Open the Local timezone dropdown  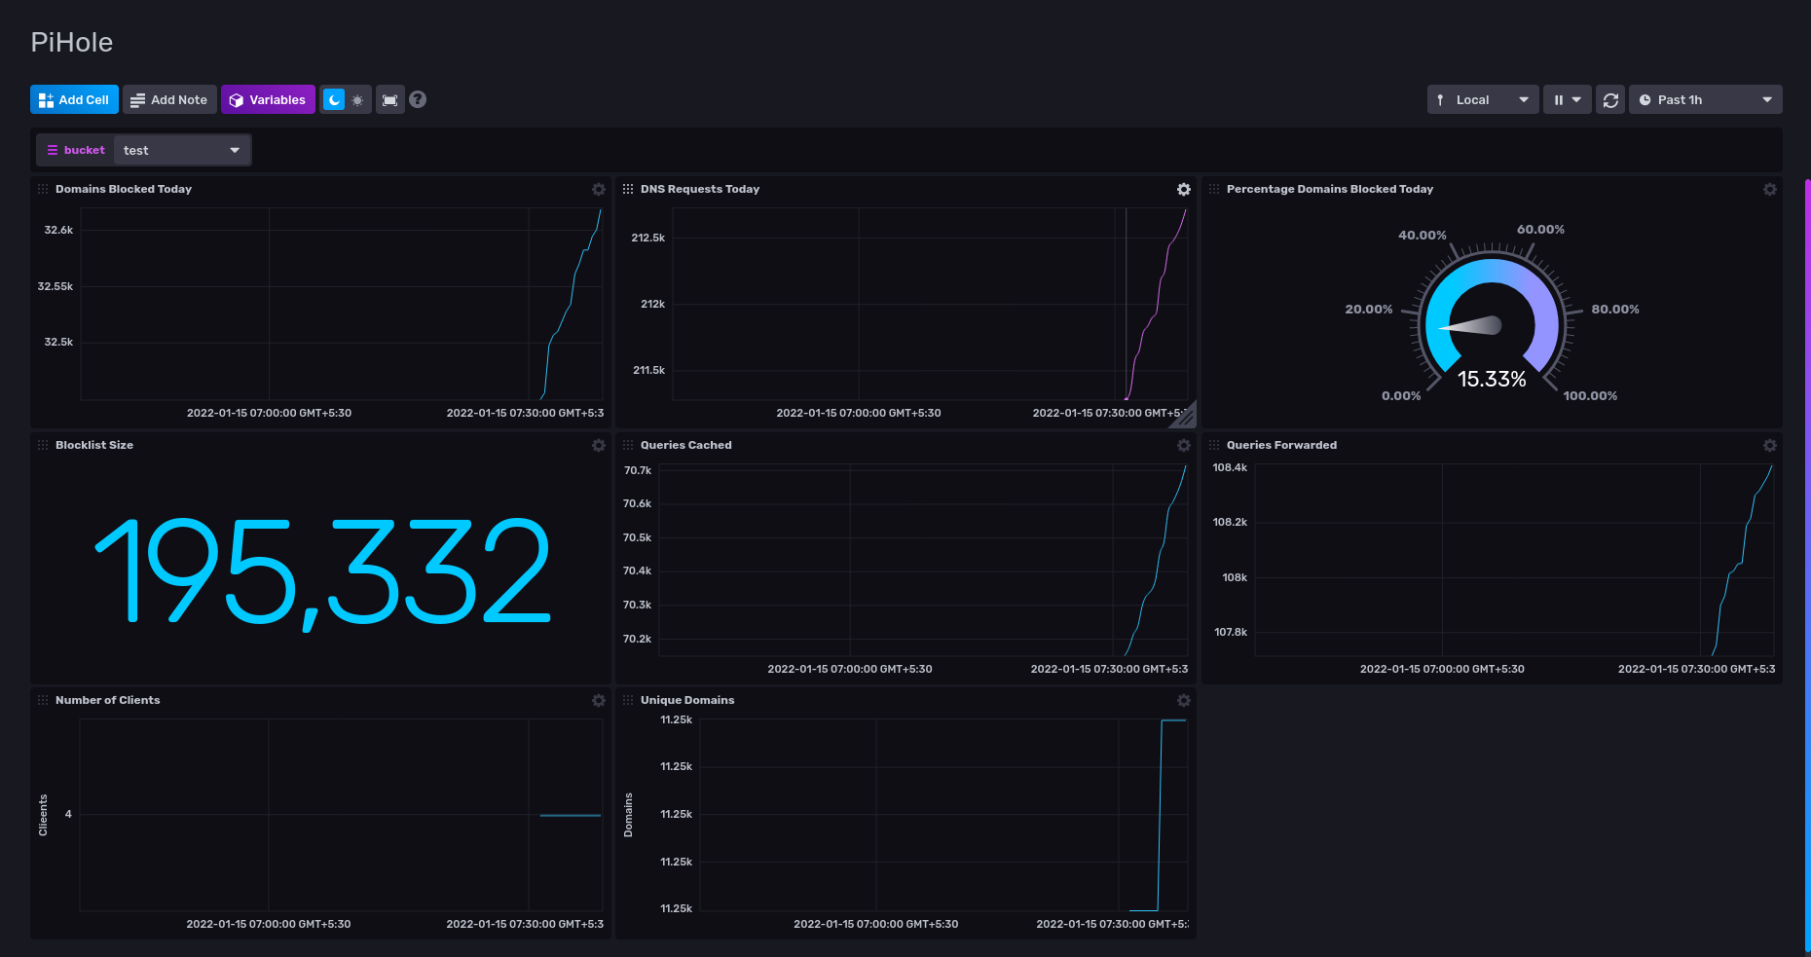click(x=1483, y=99)
